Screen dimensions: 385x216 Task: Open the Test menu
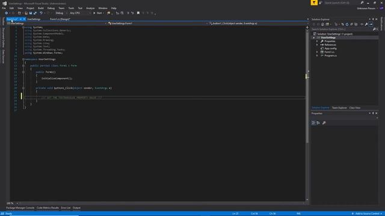point(80,8)
